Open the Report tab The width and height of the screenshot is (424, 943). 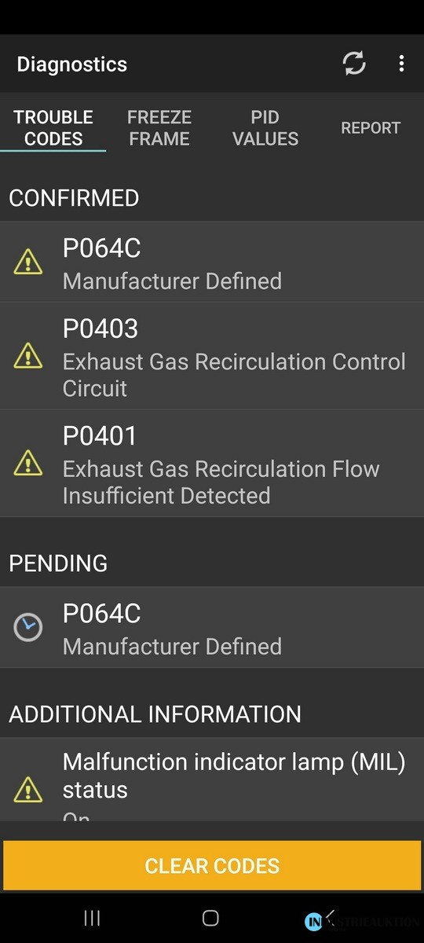371,128
